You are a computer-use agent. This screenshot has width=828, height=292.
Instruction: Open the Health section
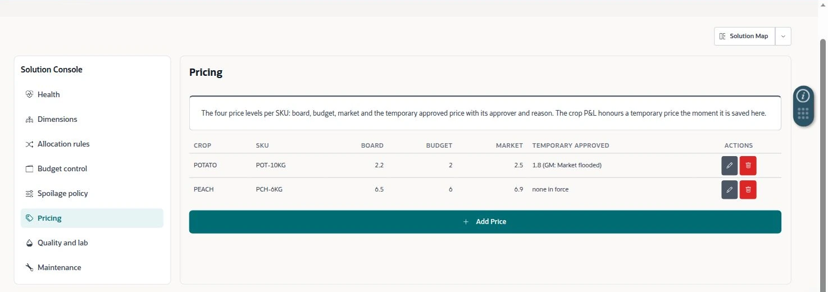92,94
